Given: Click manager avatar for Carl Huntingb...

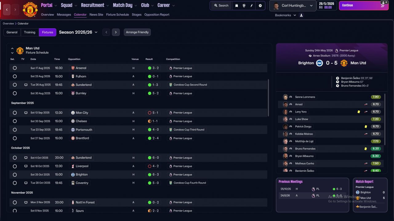Looking at the screenshot, I should coord(276,6).
